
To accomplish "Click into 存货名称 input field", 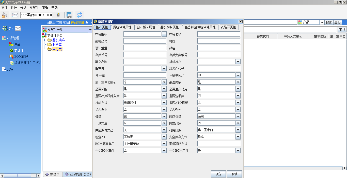I will tap(219, 34).
